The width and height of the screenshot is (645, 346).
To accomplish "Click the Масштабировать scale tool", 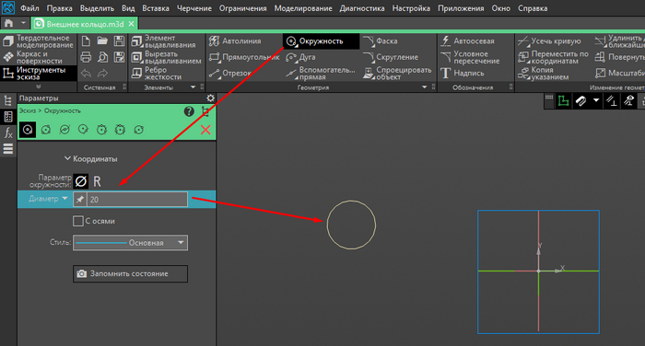I will coord(620,73).
